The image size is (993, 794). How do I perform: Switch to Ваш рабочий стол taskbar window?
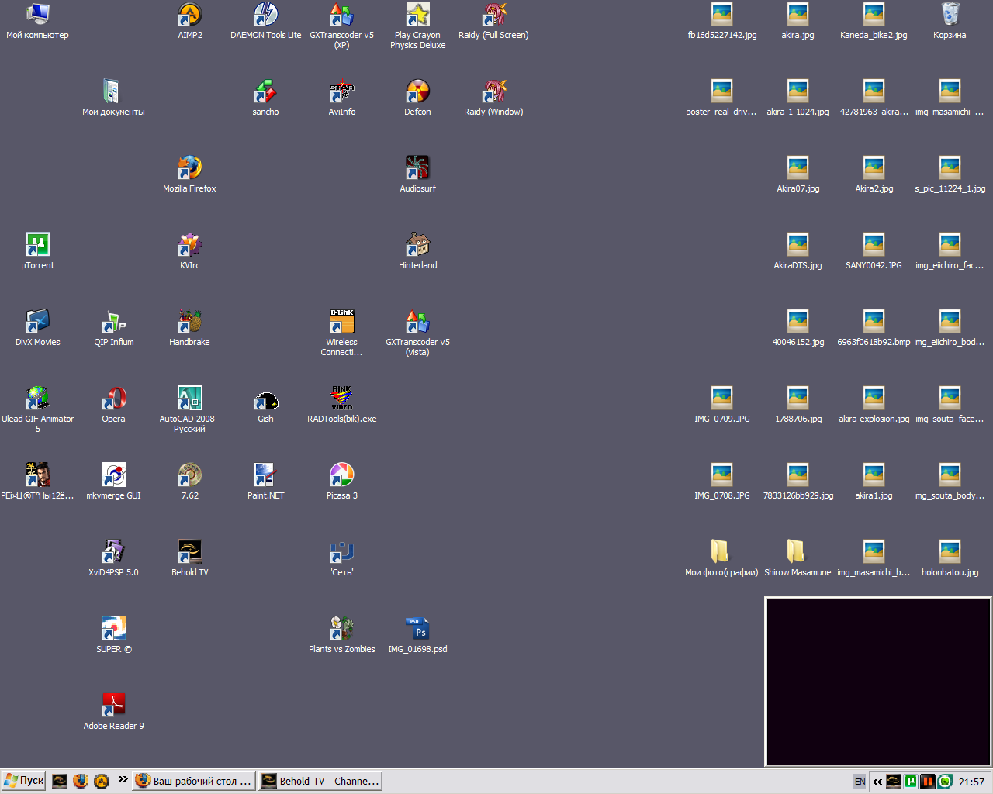194,781
